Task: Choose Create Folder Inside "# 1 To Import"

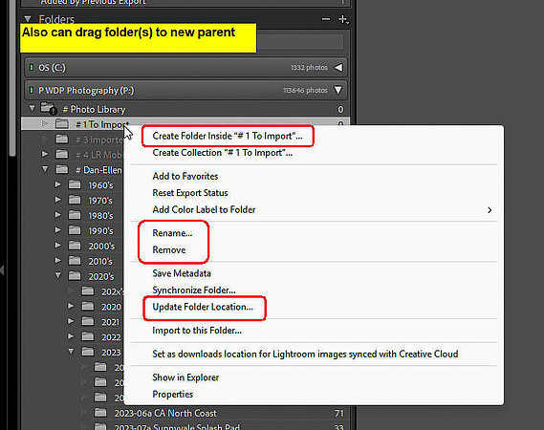Action: click(x=228, y=136)
